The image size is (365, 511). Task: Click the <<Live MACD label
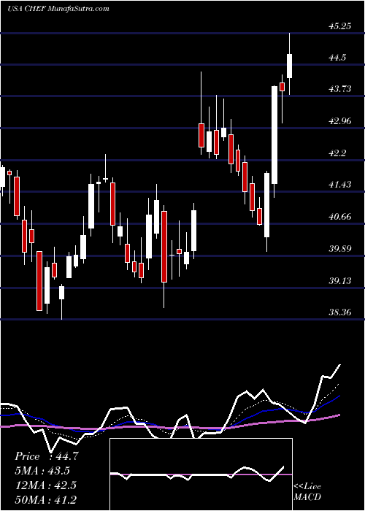307,492
